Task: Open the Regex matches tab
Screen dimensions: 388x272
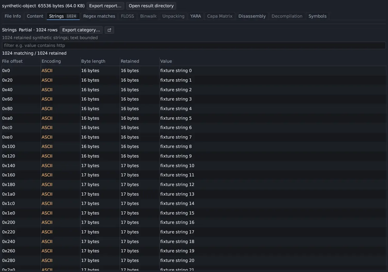Action: pos(99,16)
